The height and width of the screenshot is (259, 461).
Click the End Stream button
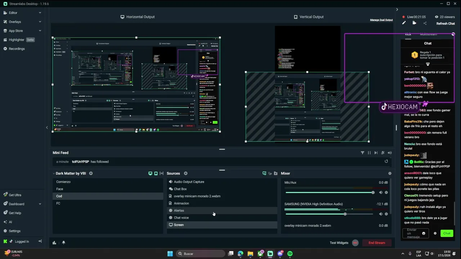(x=377, y=243)
